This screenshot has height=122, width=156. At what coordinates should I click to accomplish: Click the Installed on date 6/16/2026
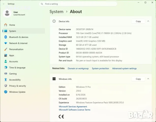coord(81,95)
